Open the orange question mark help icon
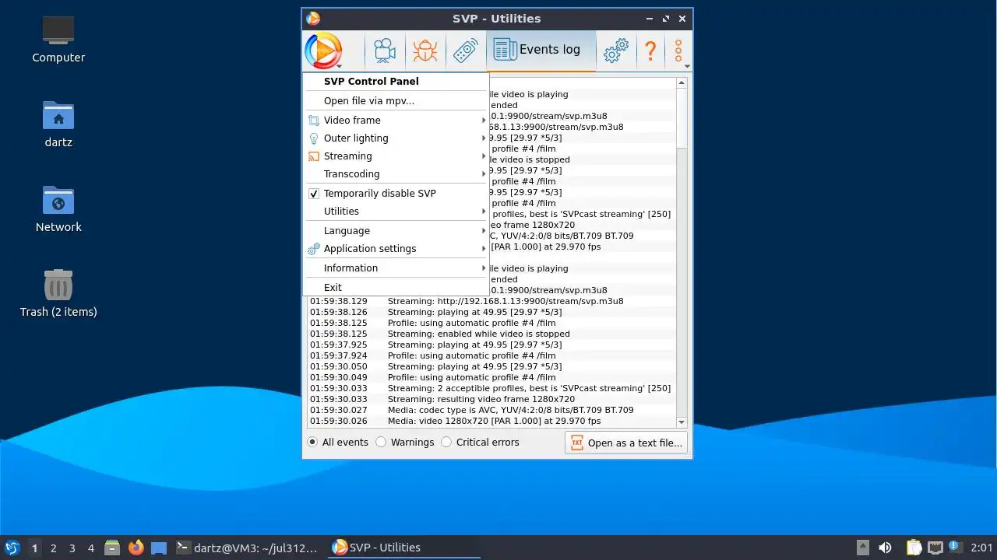The image size is (997, 560). [650, 51]
